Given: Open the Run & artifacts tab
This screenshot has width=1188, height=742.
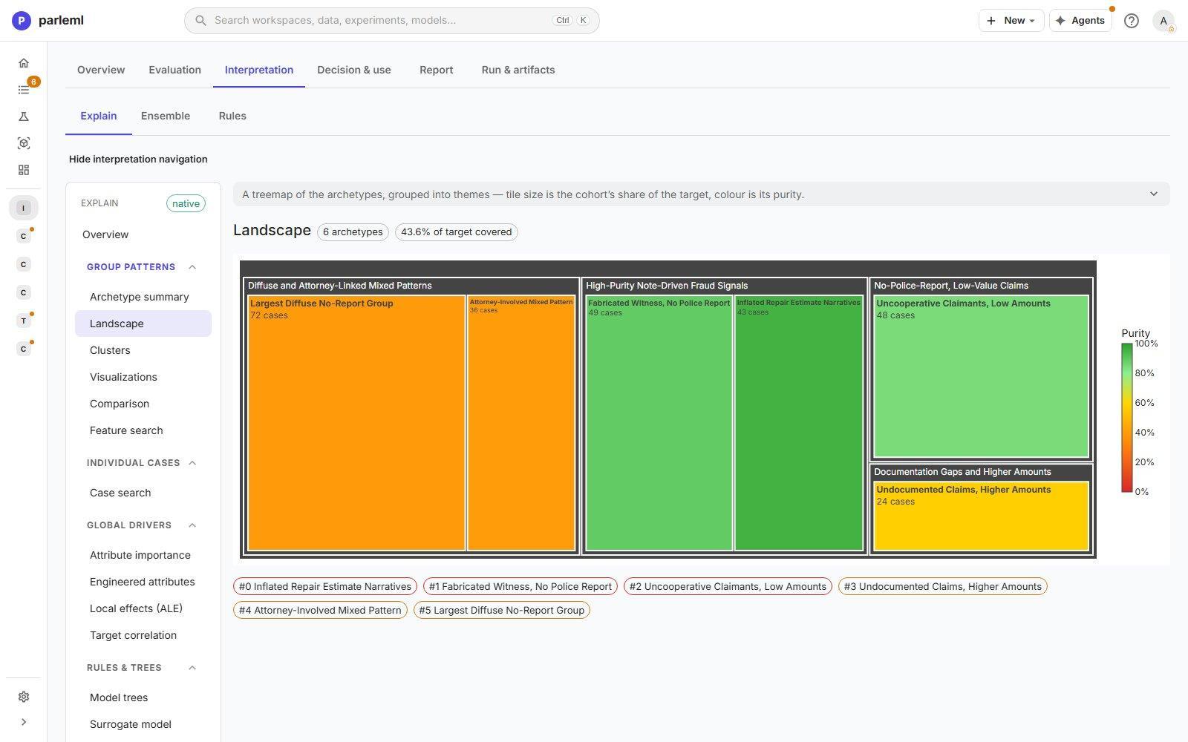Looking at the screenshot, I should 518,70.
